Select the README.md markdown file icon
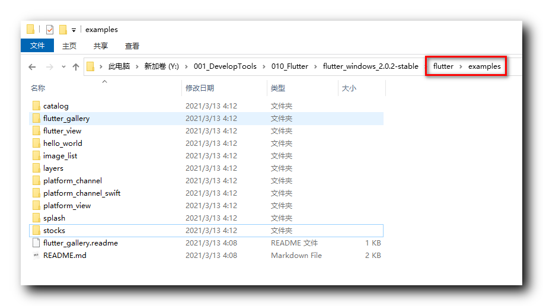 pos(36,256)
